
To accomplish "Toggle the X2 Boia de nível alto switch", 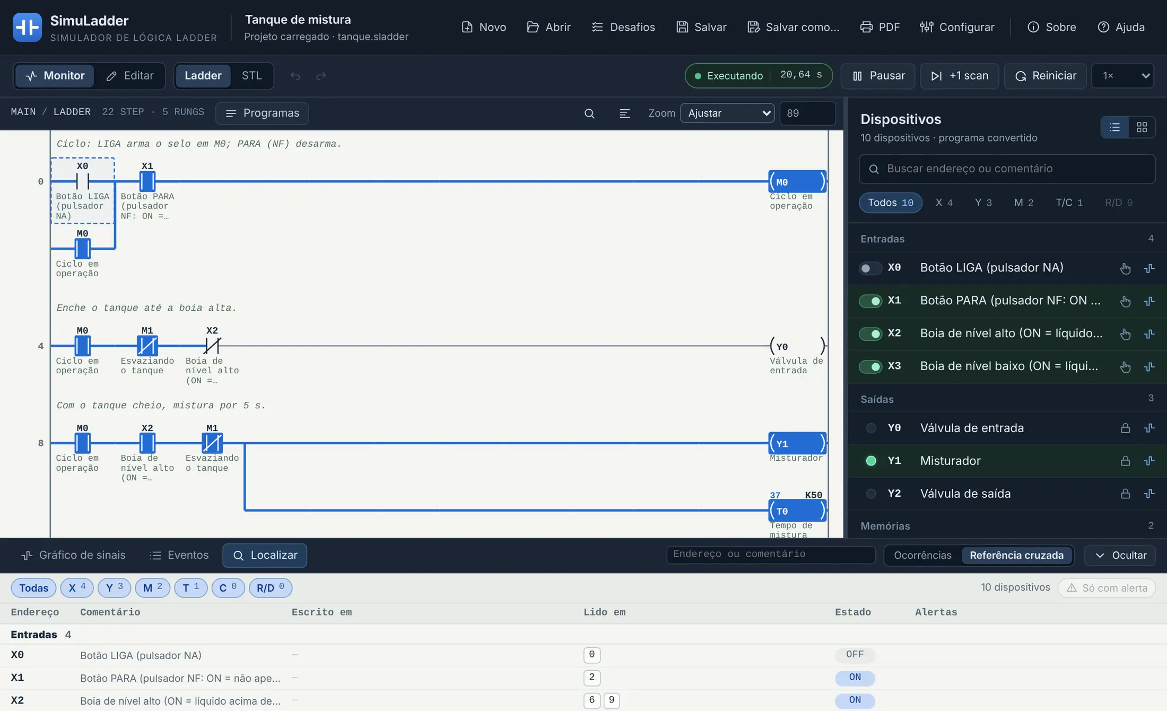I will [x=870, y=334].
